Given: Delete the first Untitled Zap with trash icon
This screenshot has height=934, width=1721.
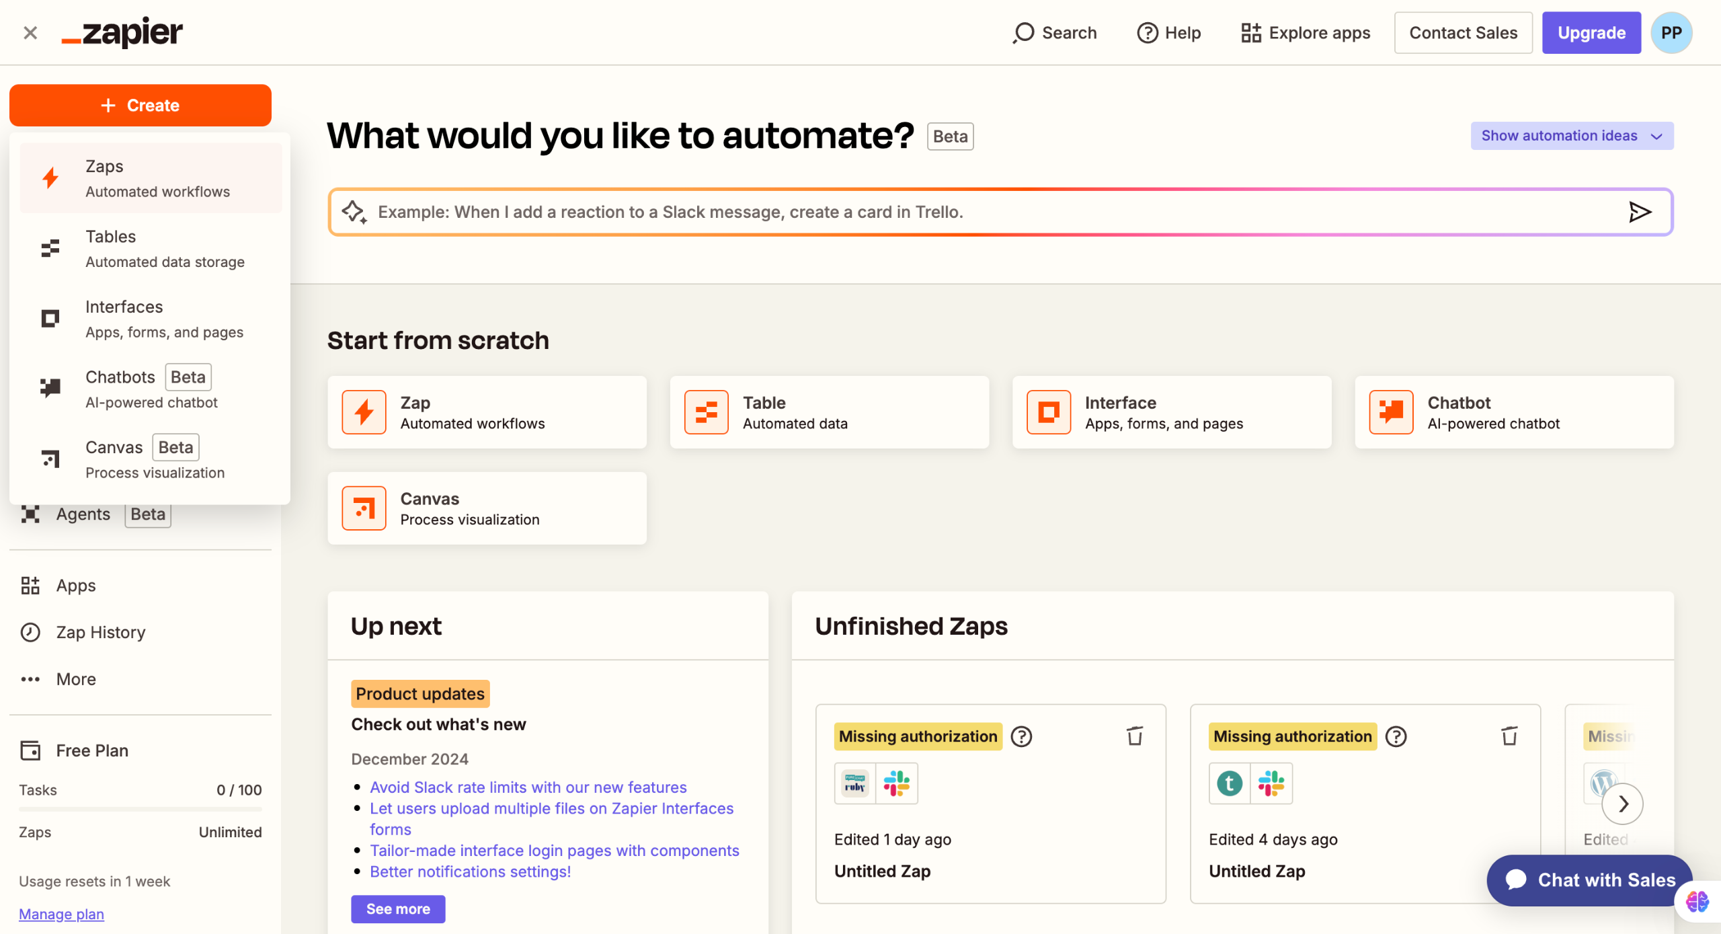Looking at the screenshot, I should click(x=1135, y=736).
